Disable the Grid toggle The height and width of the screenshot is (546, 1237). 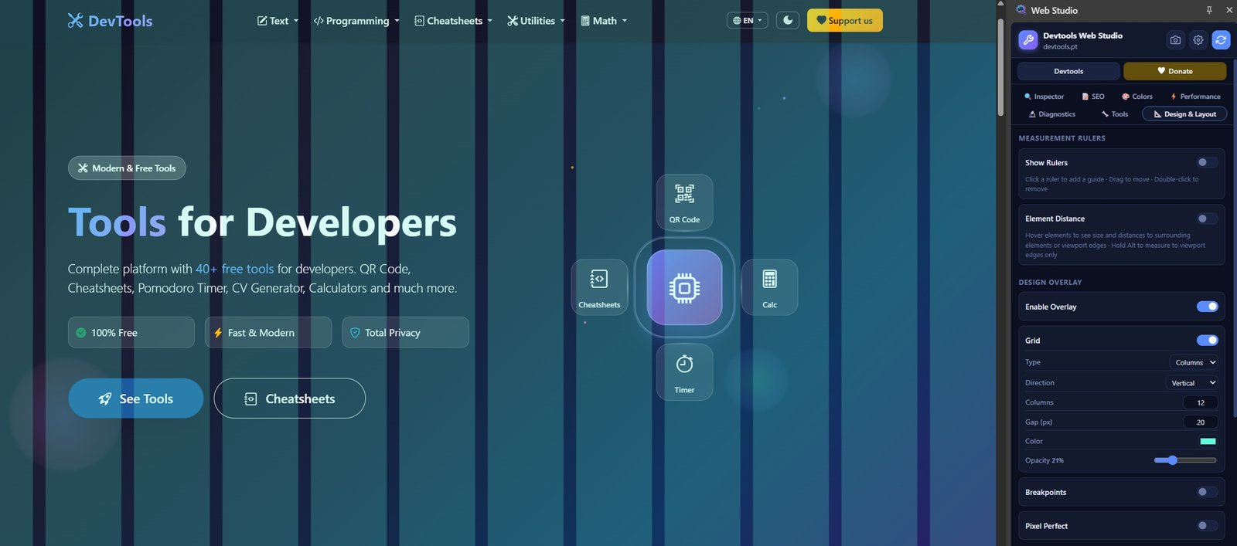point(1207,341)
